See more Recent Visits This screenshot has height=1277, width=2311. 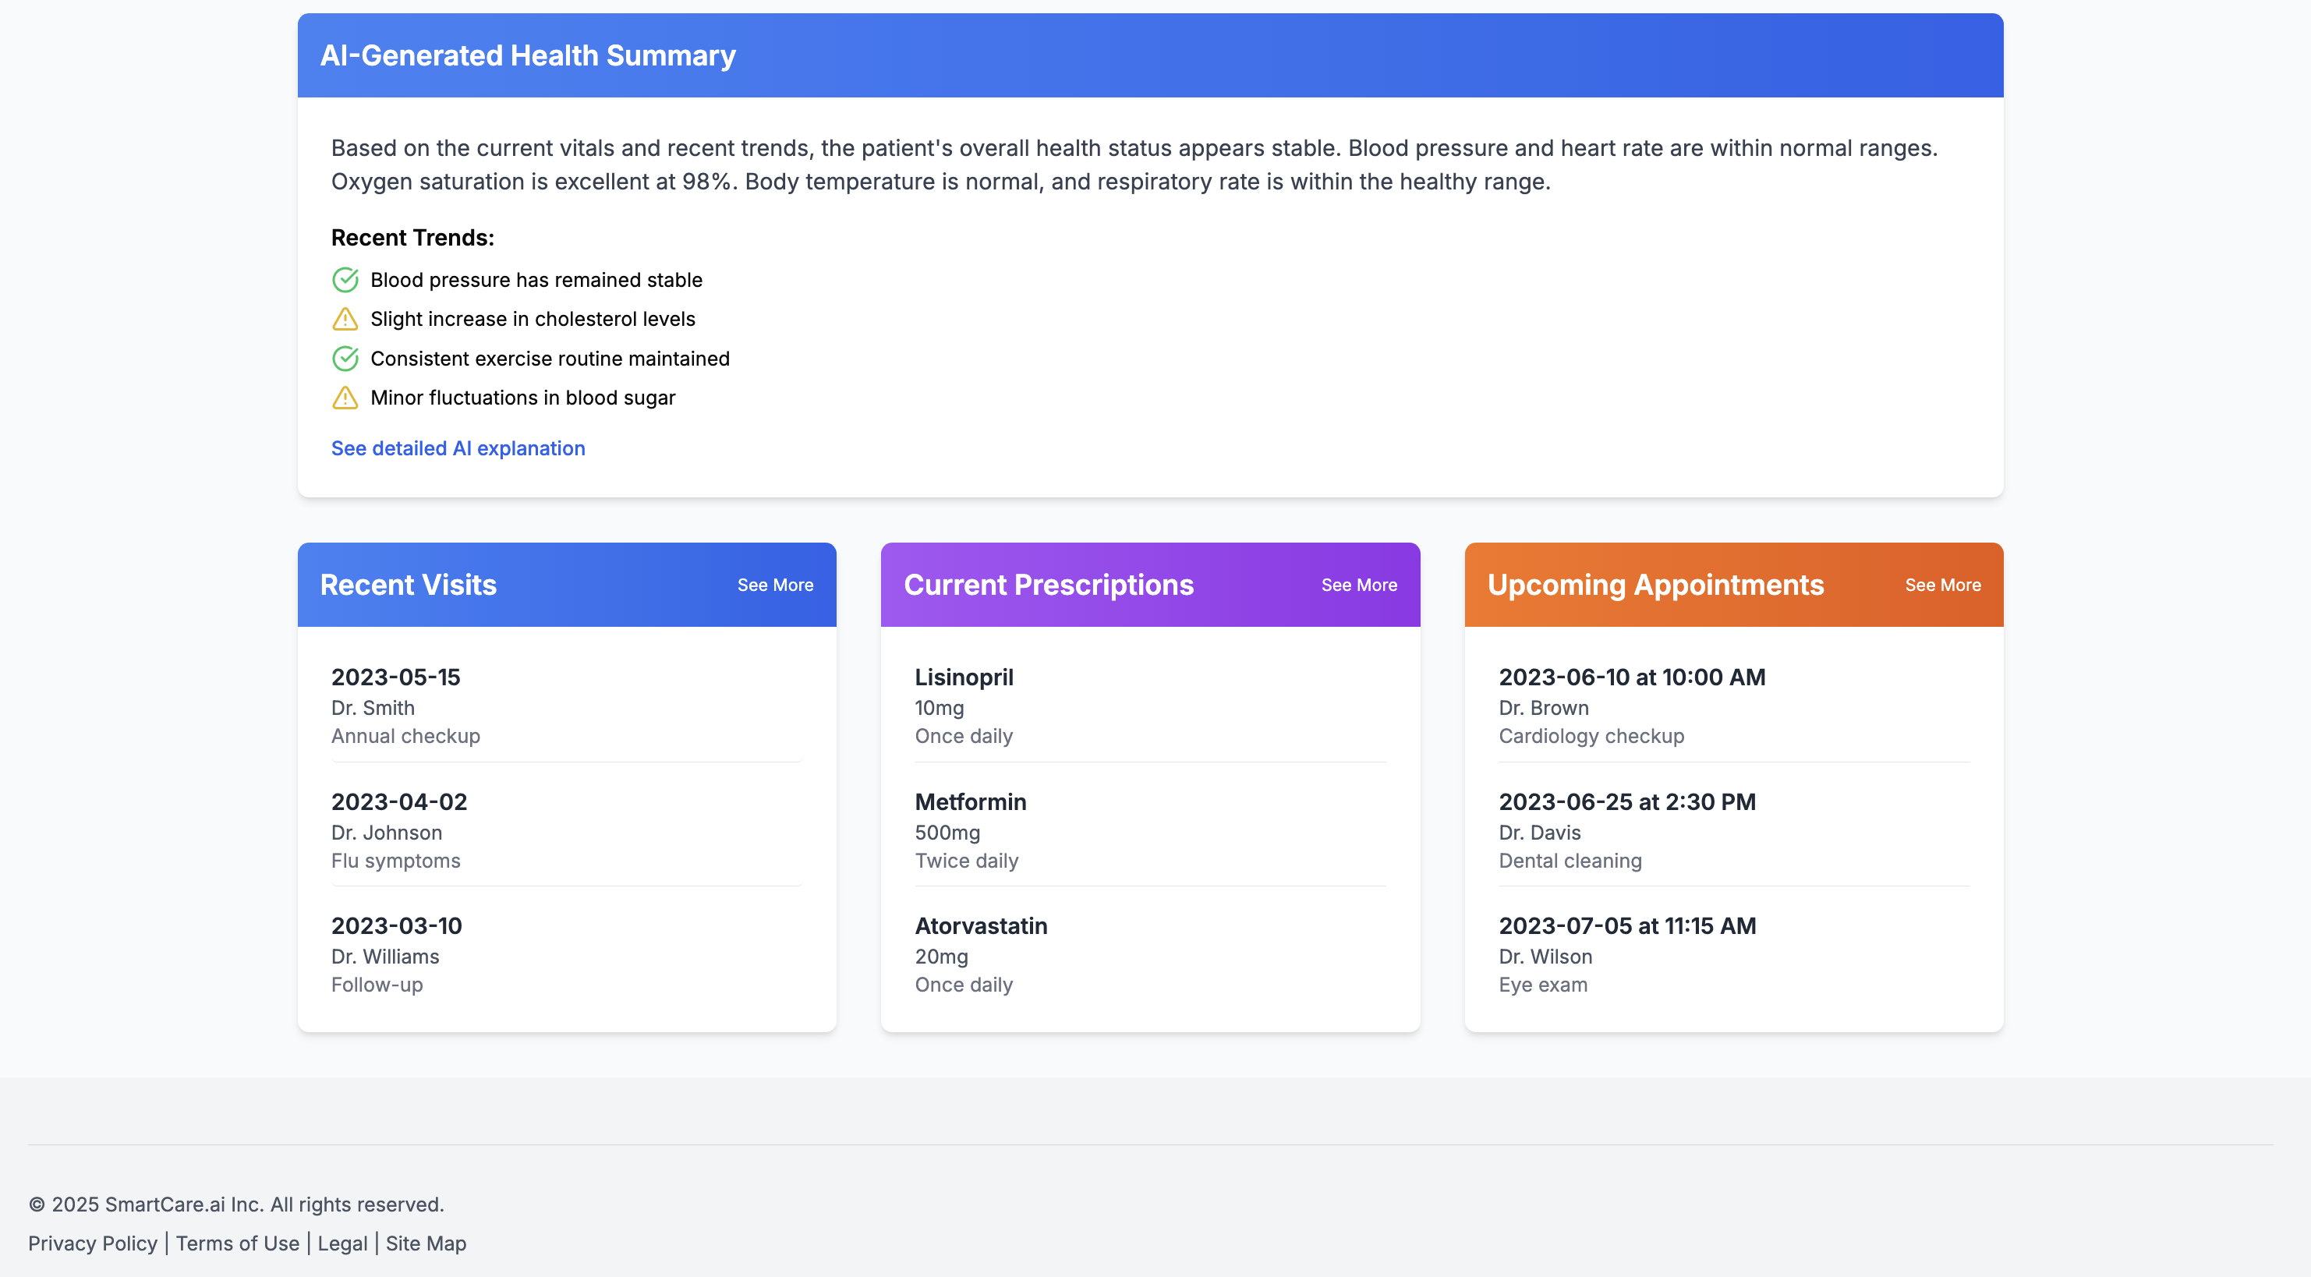coord(775,585)
